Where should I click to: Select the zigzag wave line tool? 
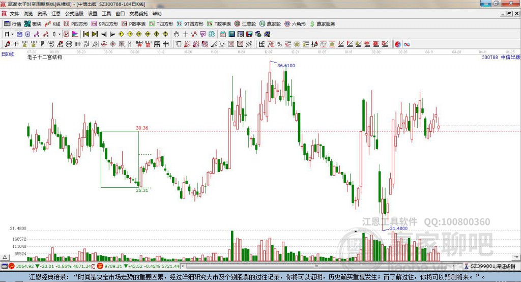(x=222, y=44)
